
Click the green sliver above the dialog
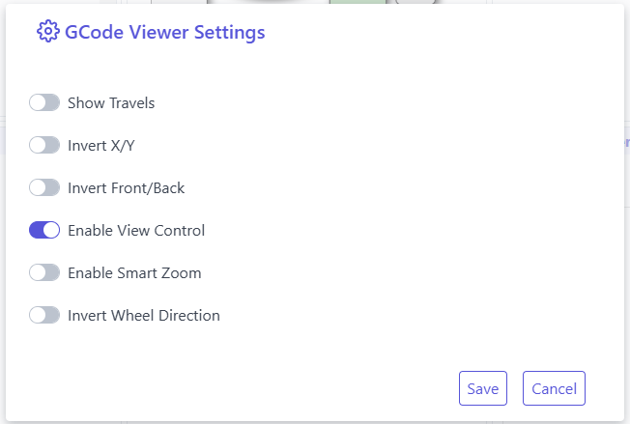358,2
